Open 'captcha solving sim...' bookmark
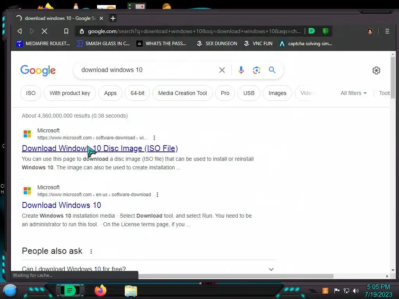The width and height of the screenshot is (399, 299). tap(305, 44)
